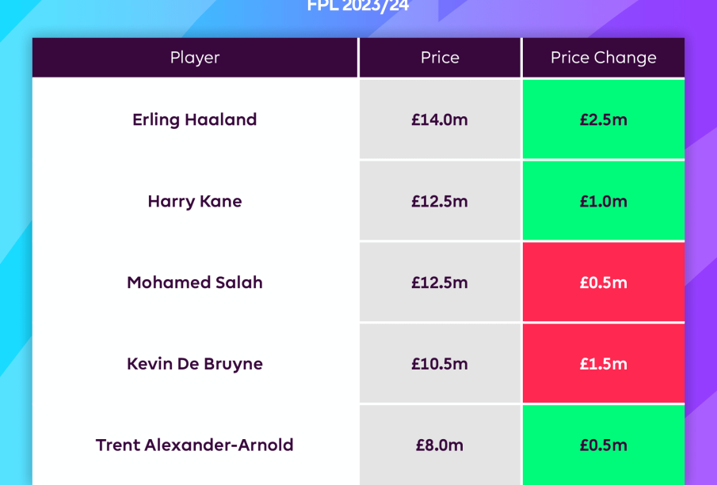This screenshot has width=717, height=485.
Task: Click Alexander-Arnold's £8.0m price cell
Action: [x=440, y=445]
